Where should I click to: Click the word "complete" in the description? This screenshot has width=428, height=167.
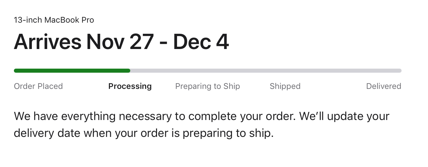tap(213, 116)
